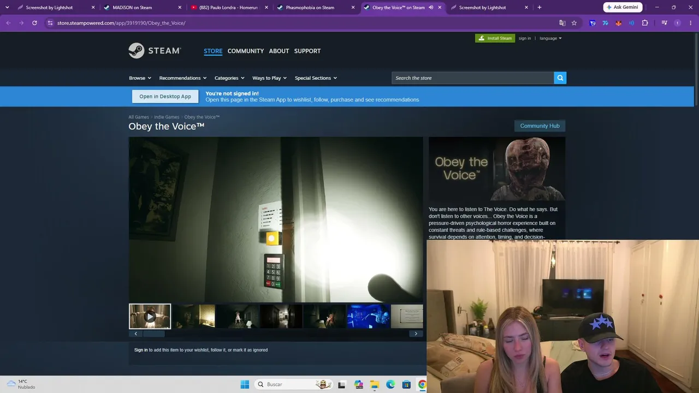The height and width of the screenshot is (393, 699).
Task: Click the sign in link in the header
Action: (525, 38)
